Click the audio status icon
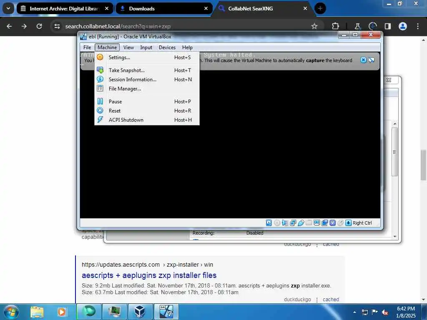The height and width of the screenshot is (320, 427). (285, 223)
